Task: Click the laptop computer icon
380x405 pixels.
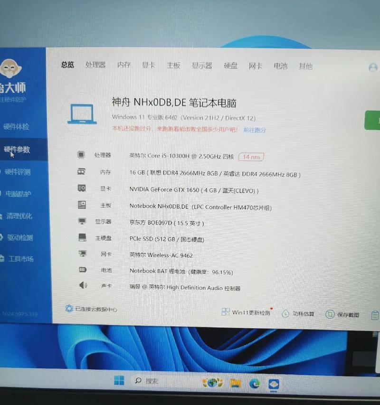Action: click(x=82, y=114)
